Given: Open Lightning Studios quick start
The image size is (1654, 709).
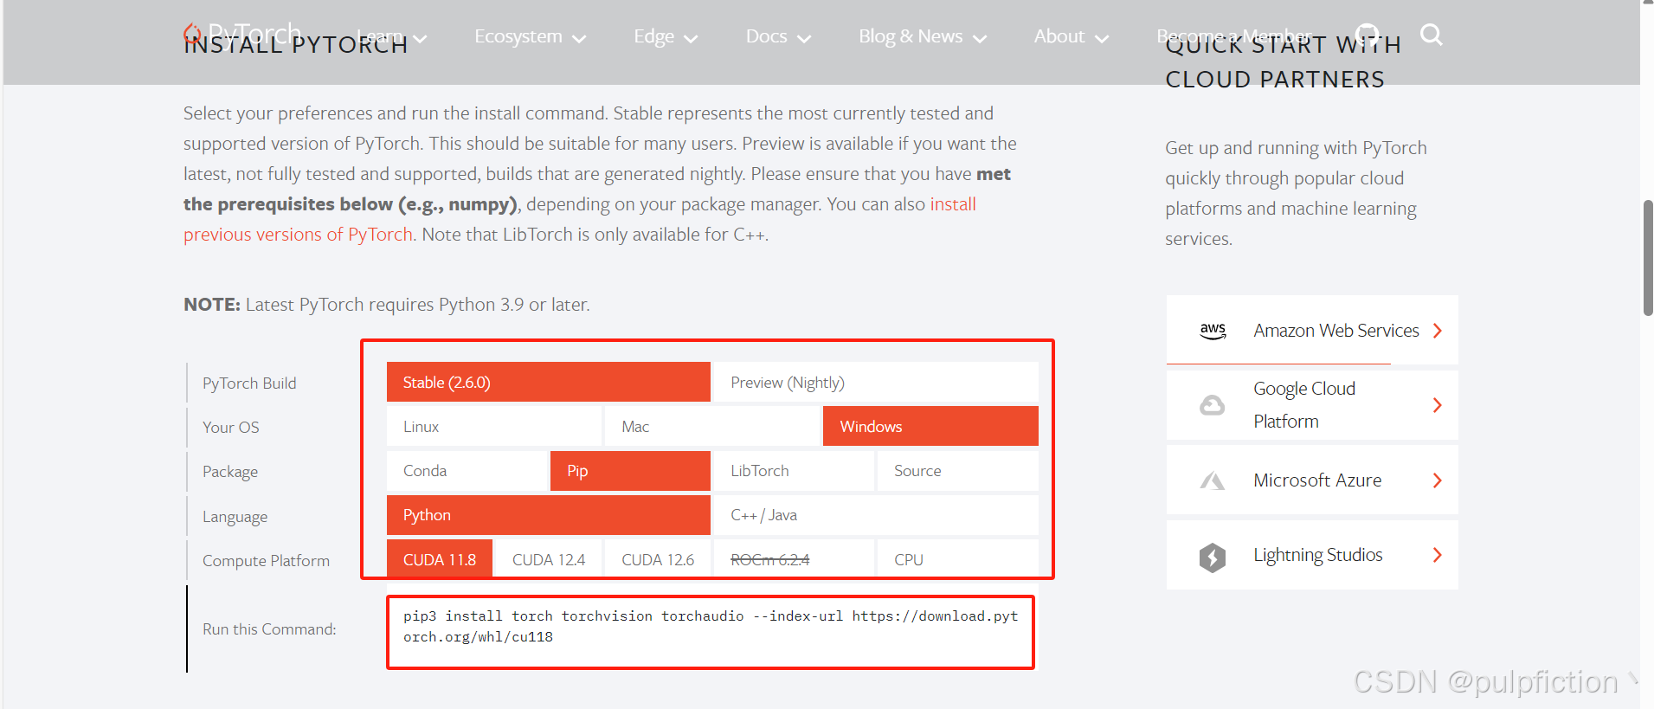Looking at the screenshot, I should [x=1312, y=555].
